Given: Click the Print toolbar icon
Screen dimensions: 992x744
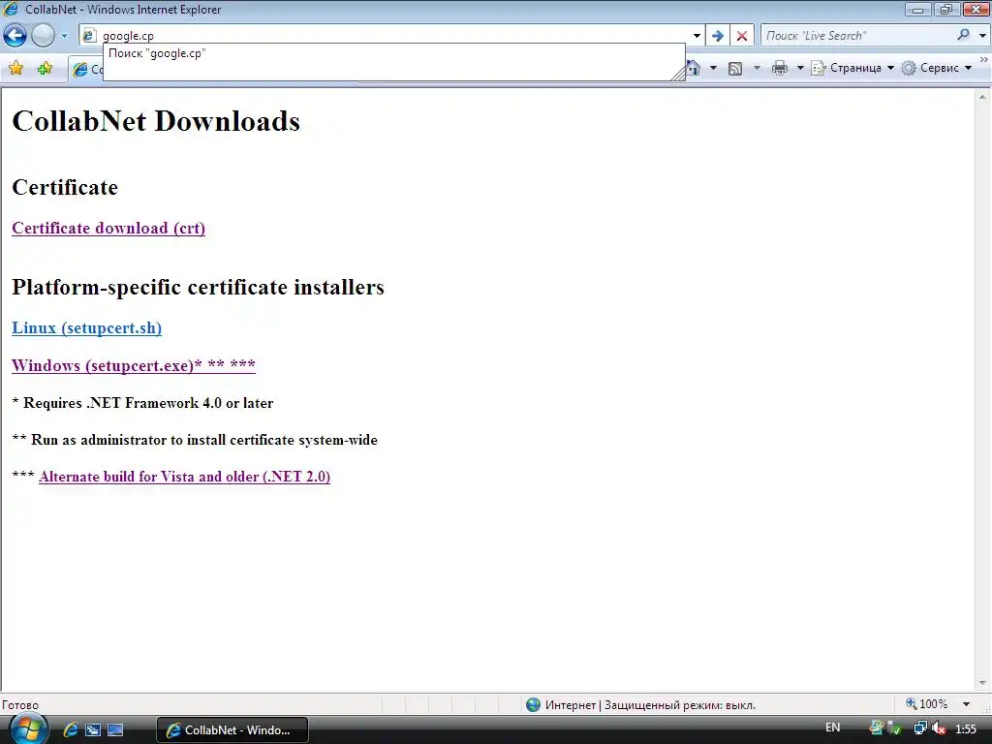Looking at the screenshot, I should click(780, 68).
